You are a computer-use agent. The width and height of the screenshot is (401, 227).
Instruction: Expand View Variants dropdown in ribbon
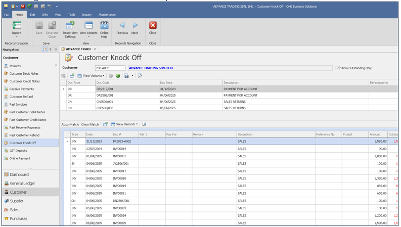coord(88,36)
